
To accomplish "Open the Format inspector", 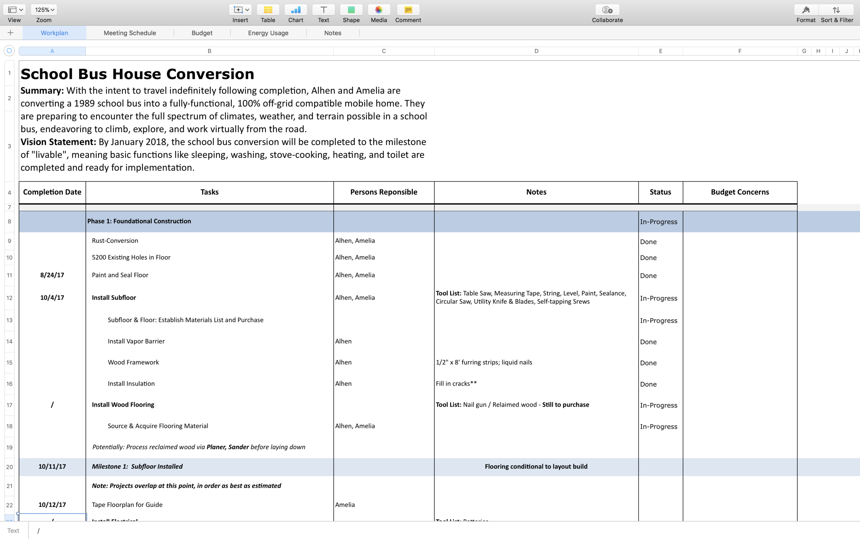I will coord(806,10).
